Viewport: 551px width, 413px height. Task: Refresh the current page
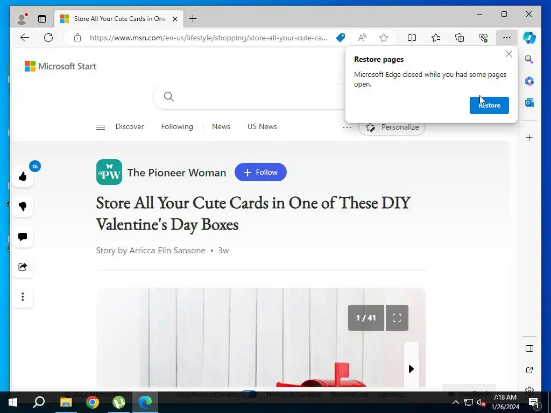tap(48, 38)
